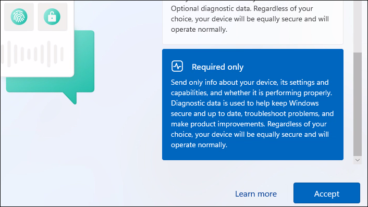Select the Required only option card
This screenshot has width=368, height=207.
pyautogui.click(x=253, y=105)
